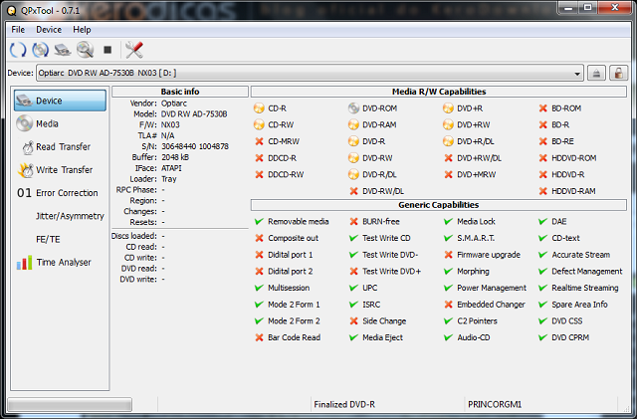Click the DVD+R/DL capability disc icon
The image size is (637, 419).
[x=448, y=141]
